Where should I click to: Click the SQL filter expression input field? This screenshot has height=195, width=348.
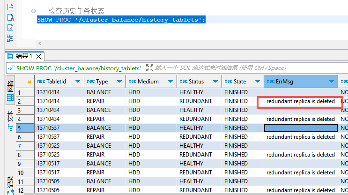coord(234,68)
